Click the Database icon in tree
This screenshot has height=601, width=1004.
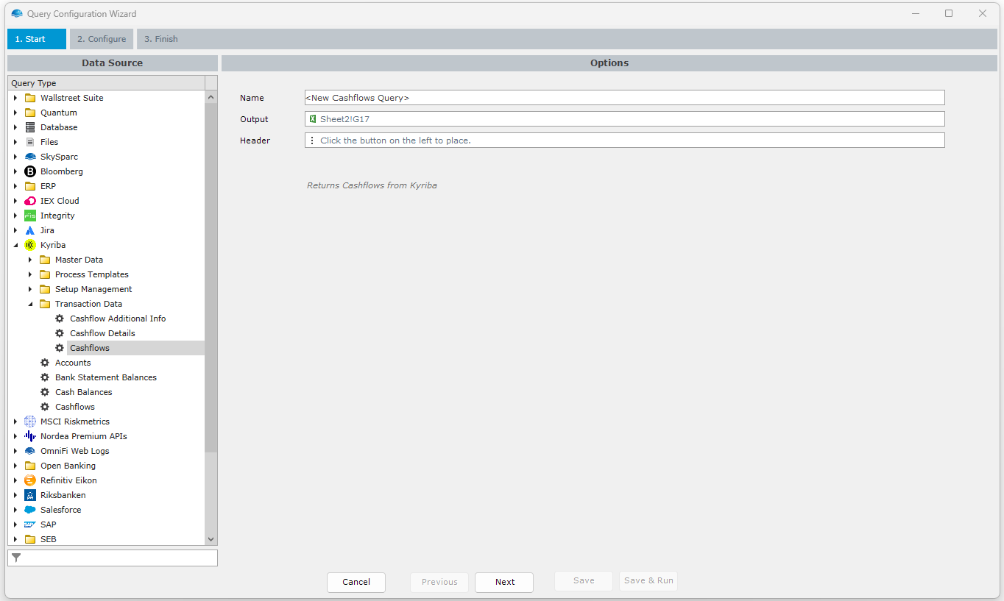(x=30, y=127)
